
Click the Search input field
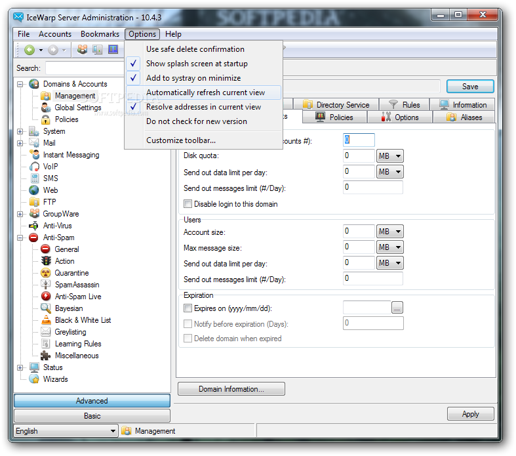tap(85, 68)
